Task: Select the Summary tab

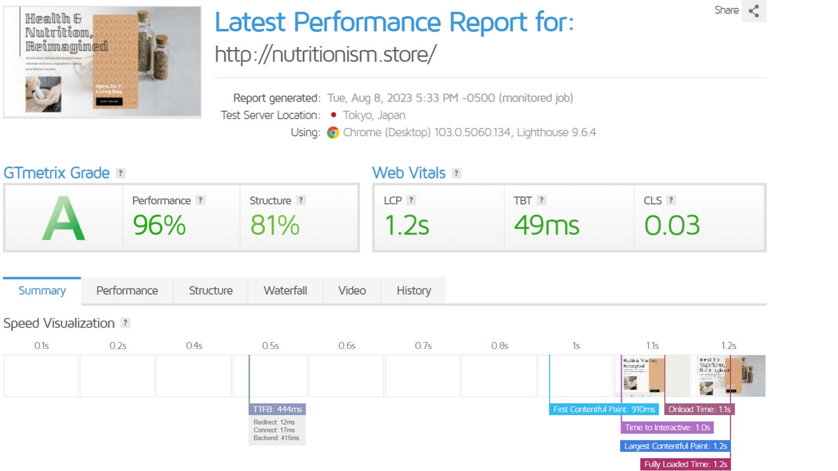Action: pyautogui.click(x=42, y=290)
